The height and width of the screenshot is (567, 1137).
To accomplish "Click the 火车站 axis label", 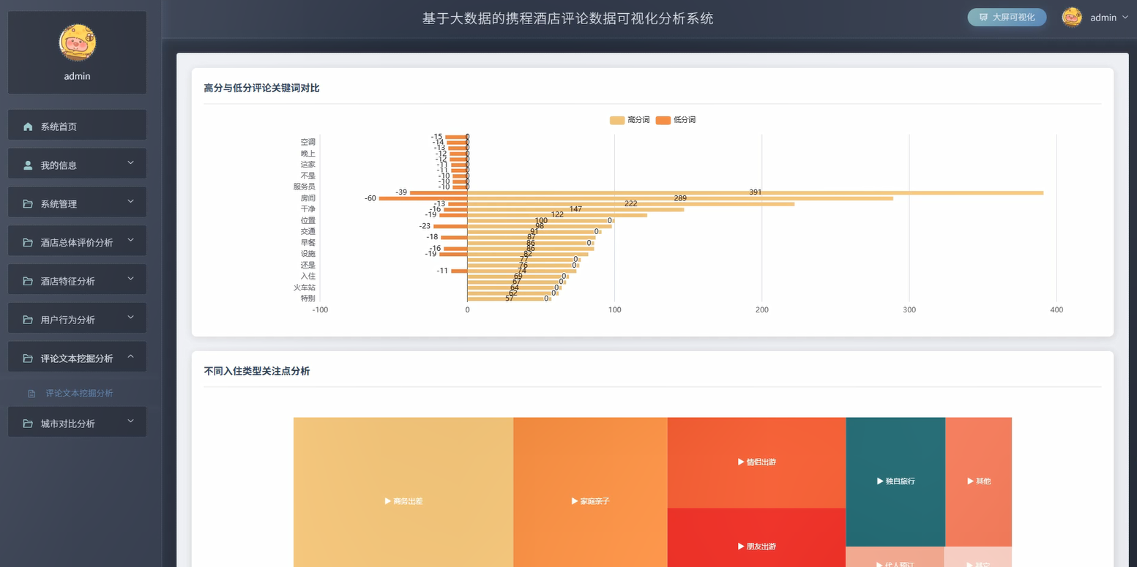I will tap(304, 288).
